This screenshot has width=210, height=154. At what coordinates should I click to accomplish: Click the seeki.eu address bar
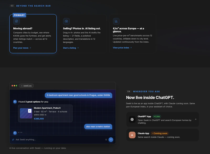(x=27, y=86)
